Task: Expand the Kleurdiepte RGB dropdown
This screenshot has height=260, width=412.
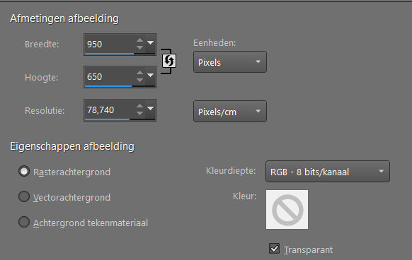Action: 328,172
